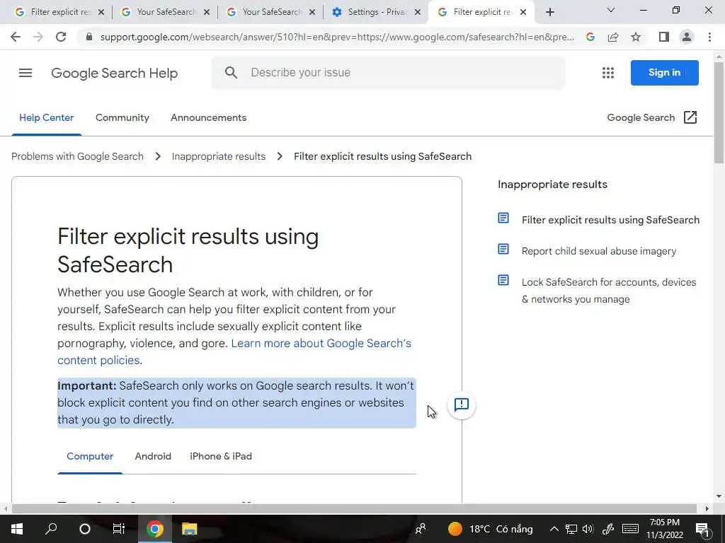
Task: Click the pen workspace tray icon
Action: click(x=607, y=529)
